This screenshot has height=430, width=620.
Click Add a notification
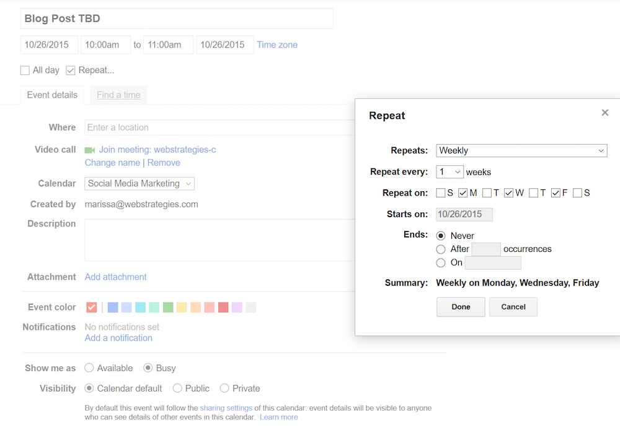118,338
